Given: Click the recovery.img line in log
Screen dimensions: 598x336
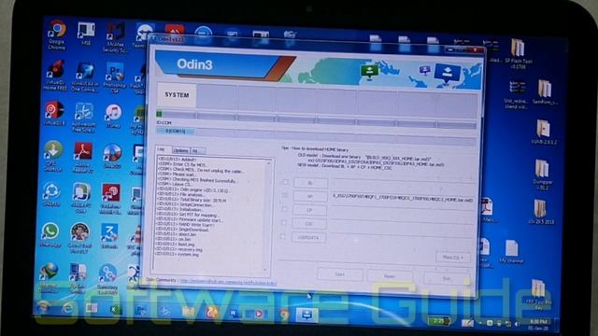Looking at the screenshot, I should point(179,250).
